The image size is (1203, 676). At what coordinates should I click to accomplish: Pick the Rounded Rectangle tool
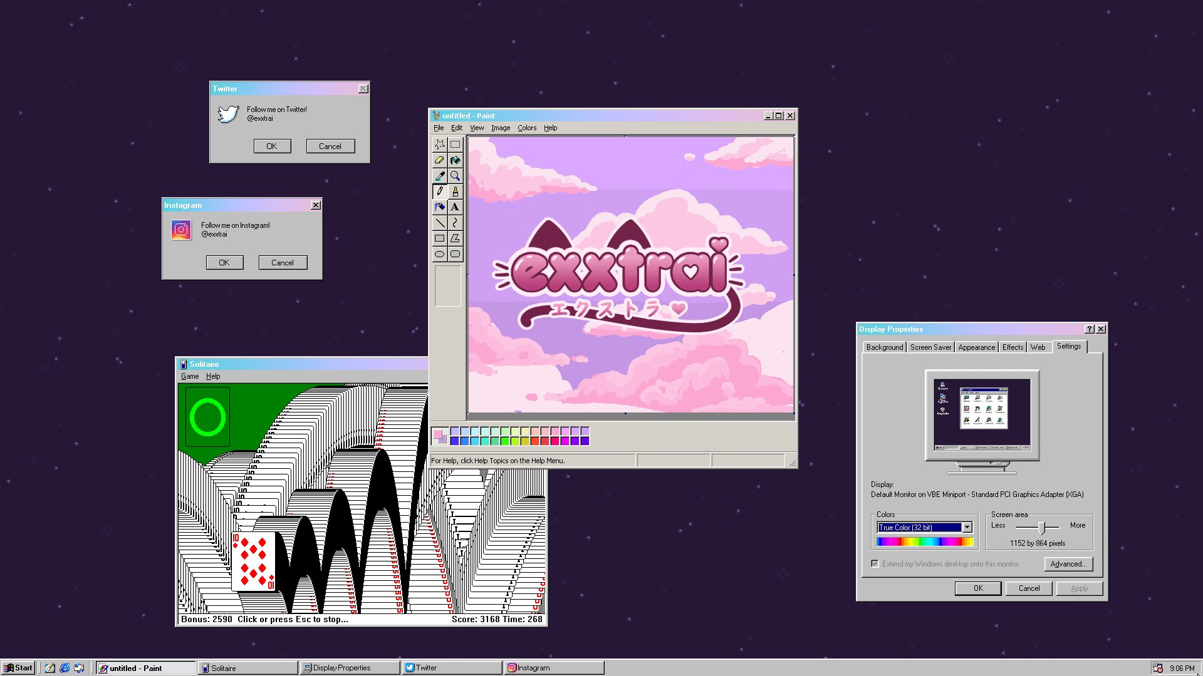point(456,254)
